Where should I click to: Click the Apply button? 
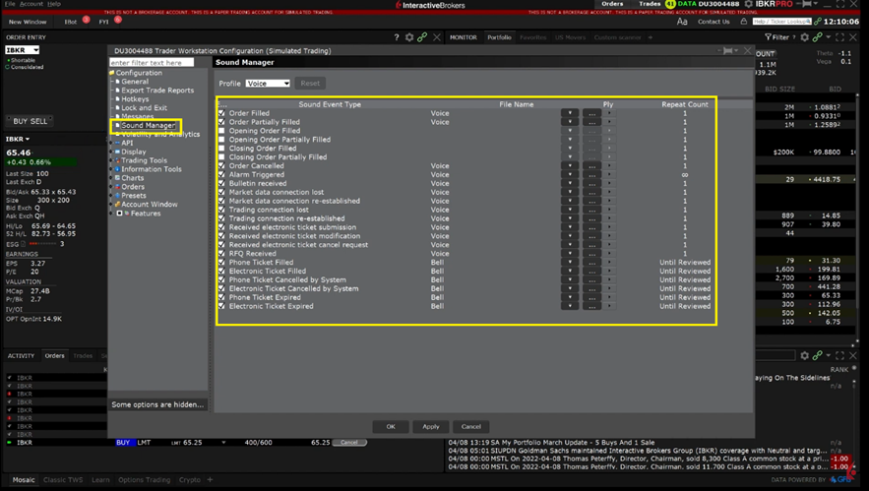pyautogui.click(x=430, y=426)
